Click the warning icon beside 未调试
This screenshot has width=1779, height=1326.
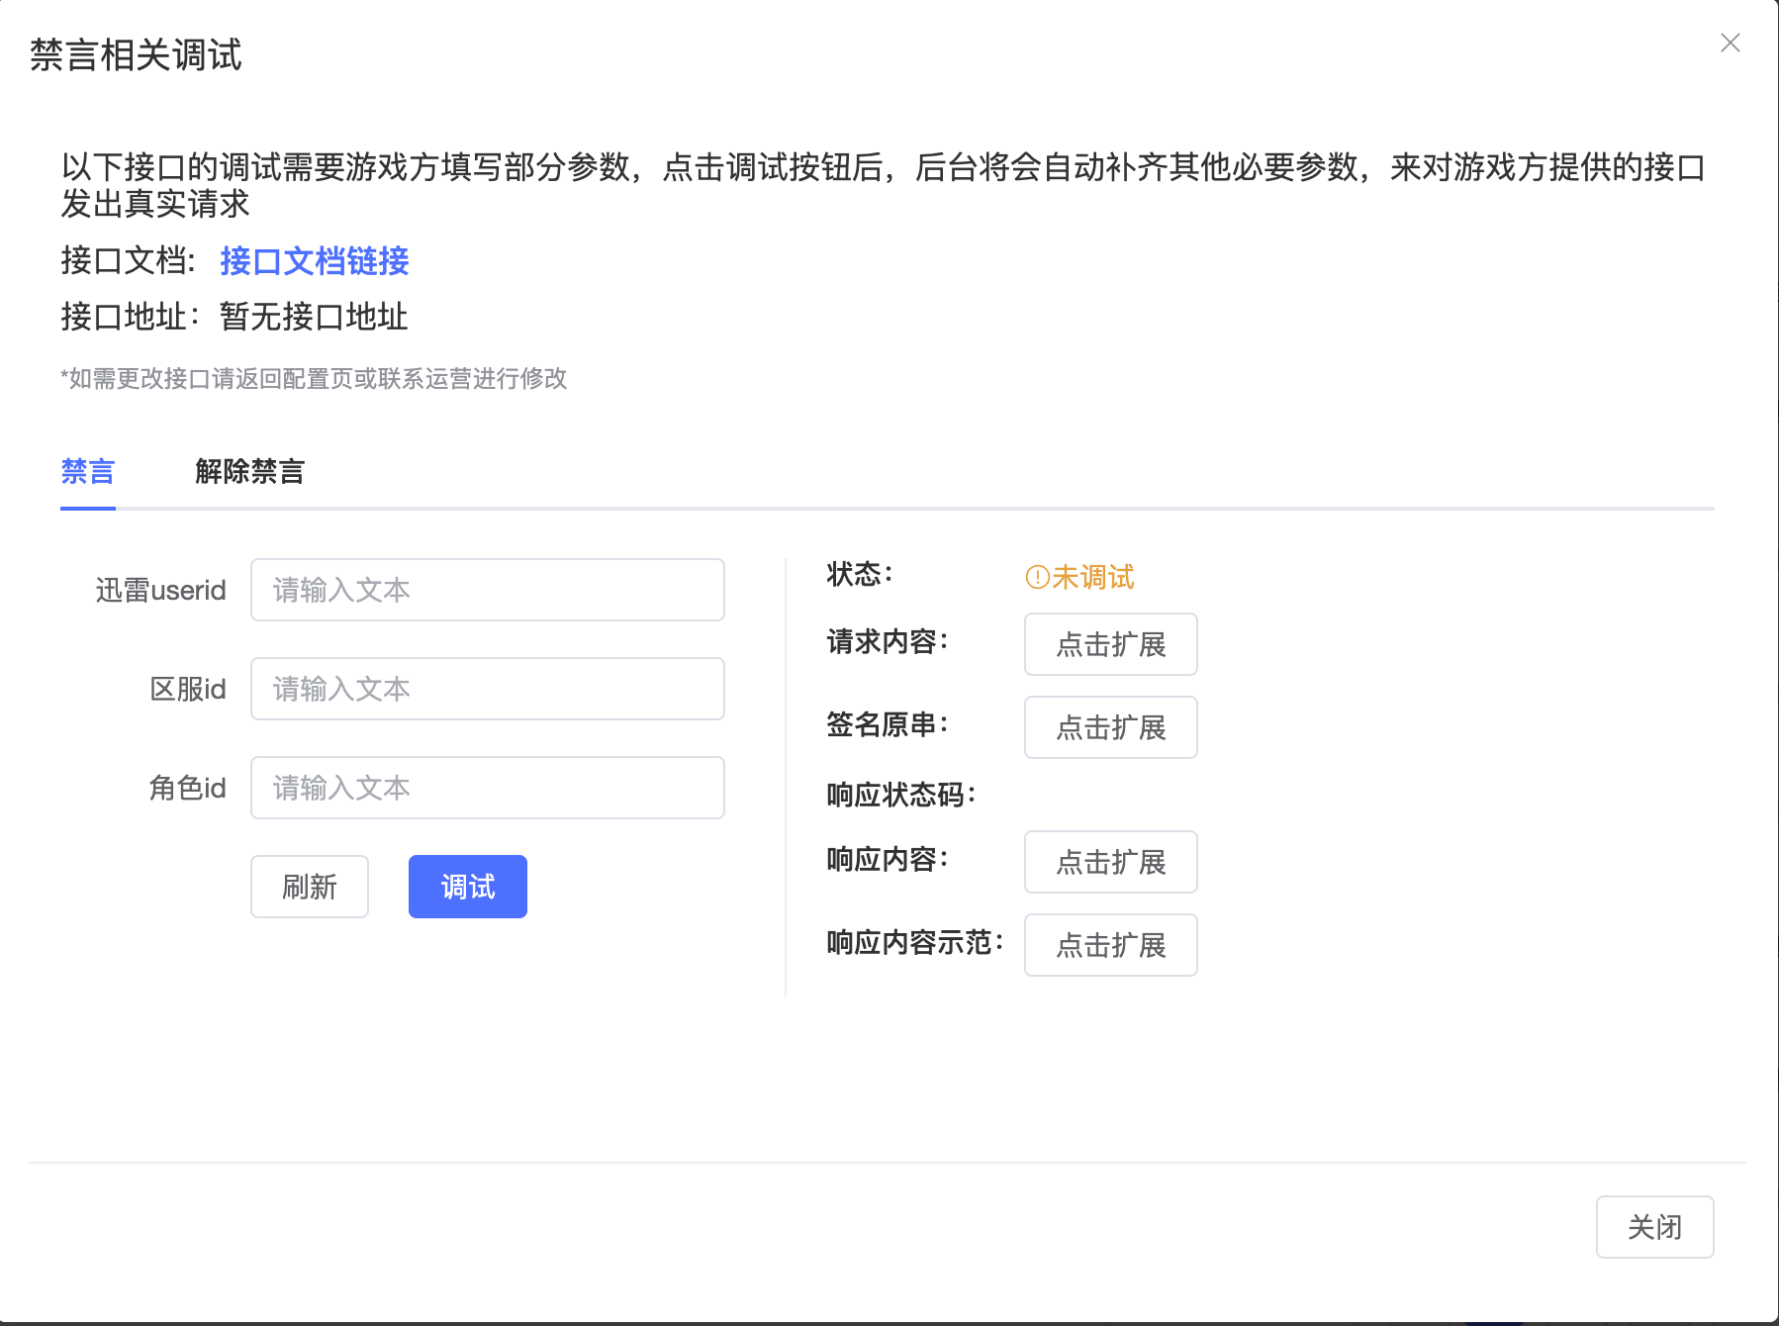1037,577
